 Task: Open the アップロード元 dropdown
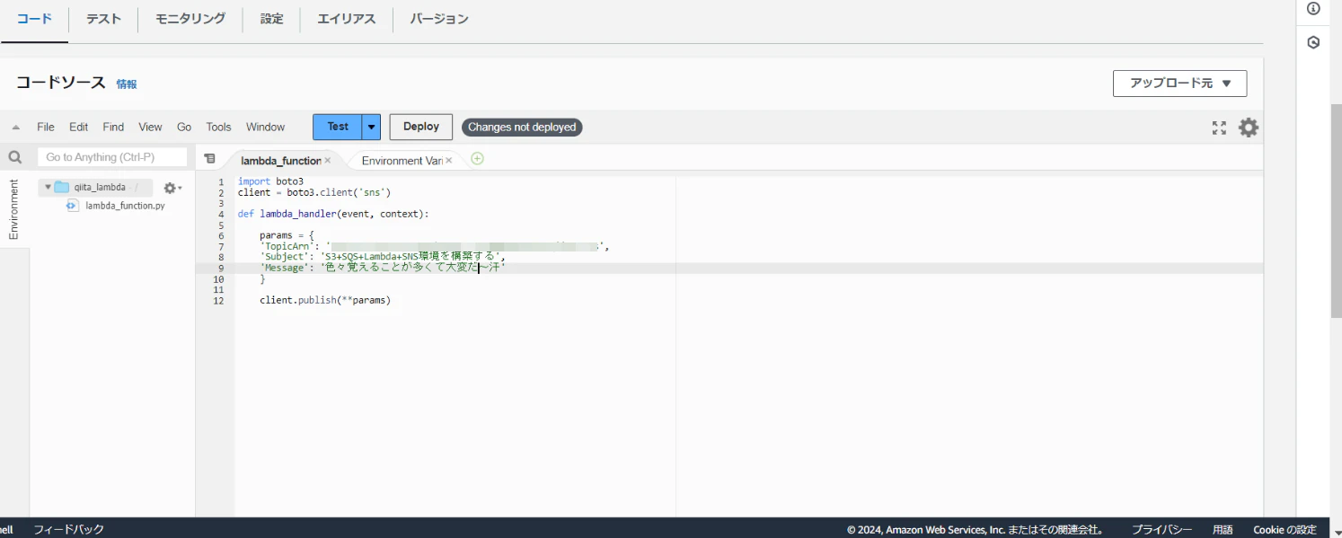tap(1179, 84)
